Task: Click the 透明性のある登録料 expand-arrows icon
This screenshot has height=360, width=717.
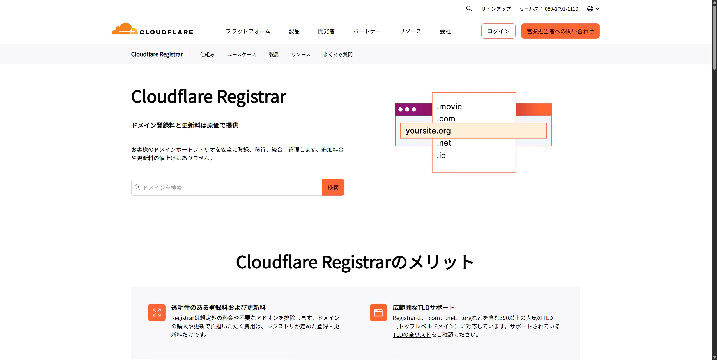Action: click(157, 312)
